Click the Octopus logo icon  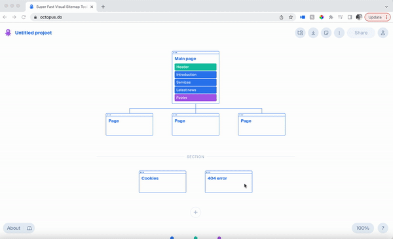(x=8, y=33)
